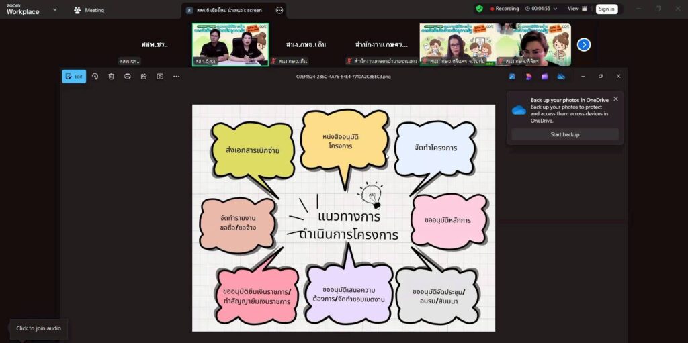Image resolution: width=688 pixels, height=343 pixels.
Task: Show next participants with the blue arrow
Action: point(584,44)
